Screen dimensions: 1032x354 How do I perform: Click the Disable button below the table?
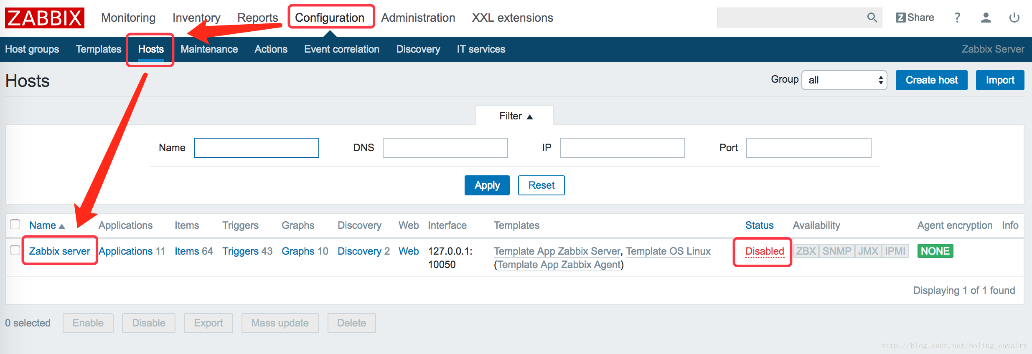click(x=148, y=323)
